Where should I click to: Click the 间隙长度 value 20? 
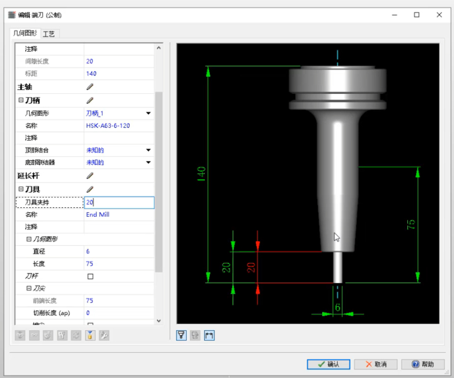tap(90, 61)
